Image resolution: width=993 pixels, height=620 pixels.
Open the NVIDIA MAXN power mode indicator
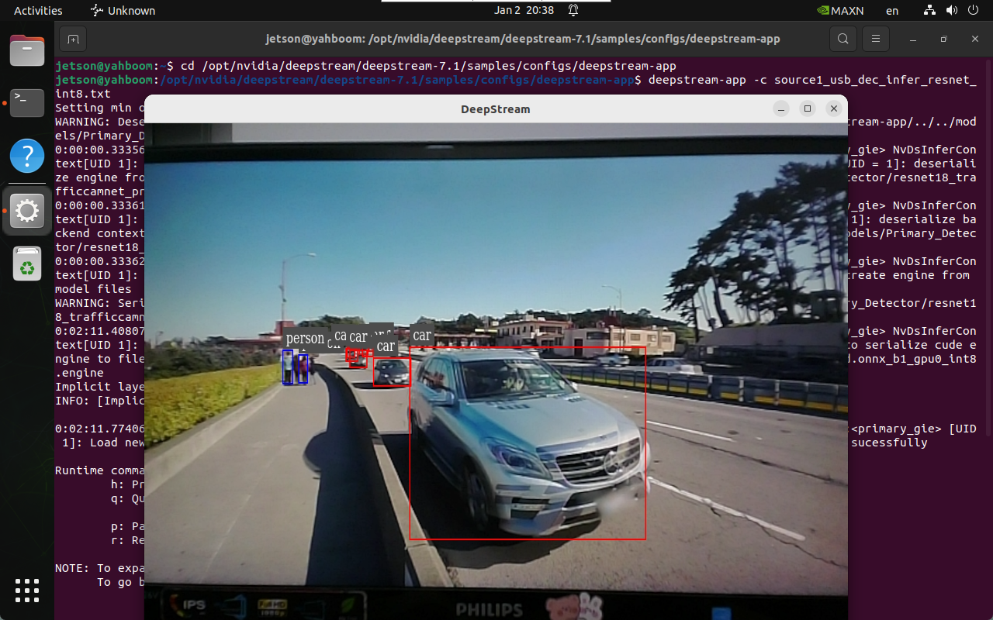pyautogui.click(x=841, y=11)
